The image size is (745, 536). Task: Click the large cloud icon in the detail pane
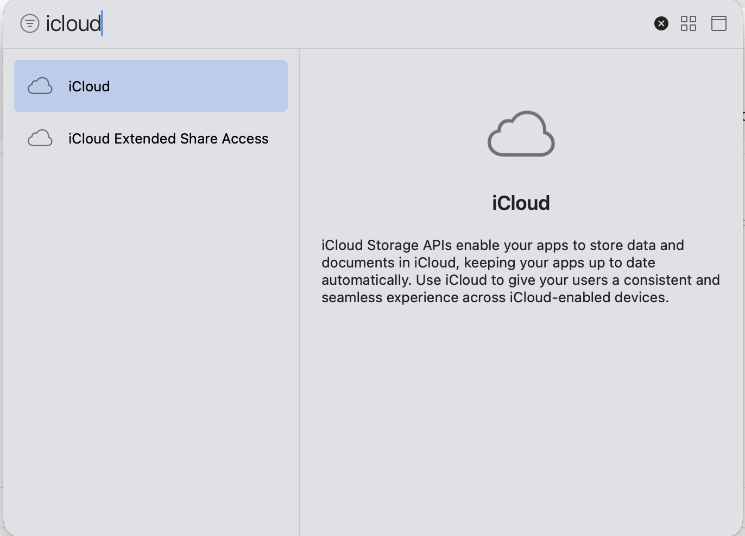tap(521, 134)
